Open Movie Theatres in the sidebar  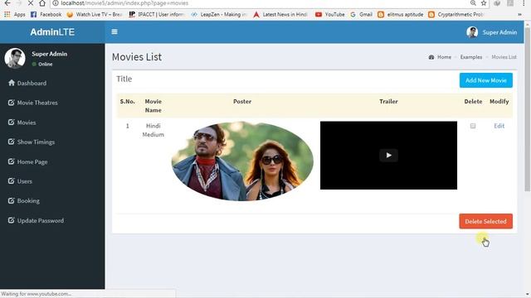[37, 103]
